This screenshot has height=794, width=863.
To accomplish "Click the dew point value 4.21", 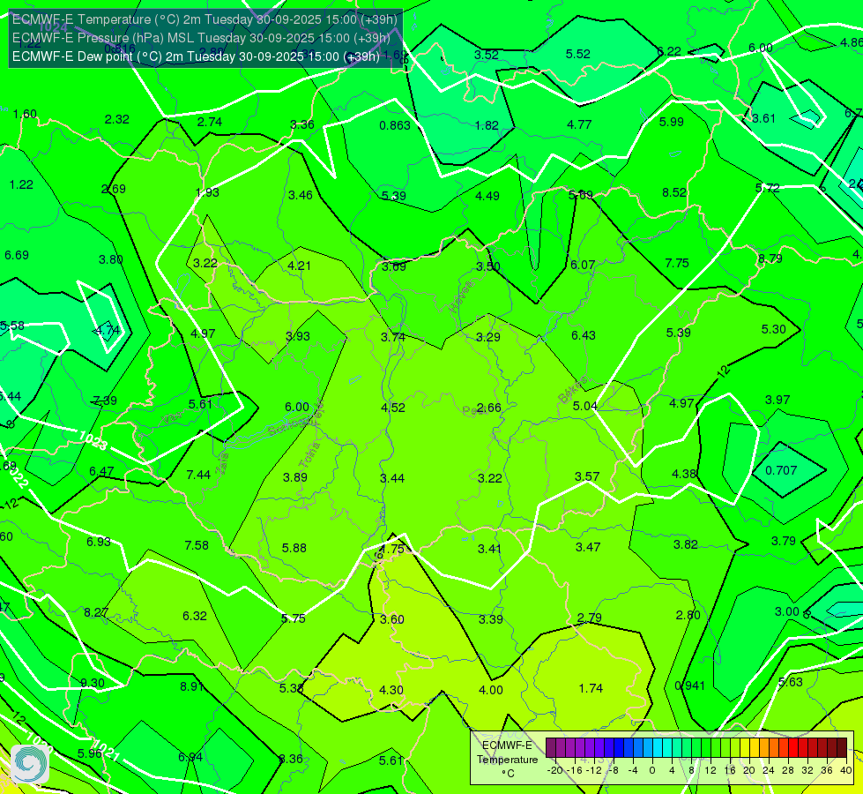I will [300, 266].
